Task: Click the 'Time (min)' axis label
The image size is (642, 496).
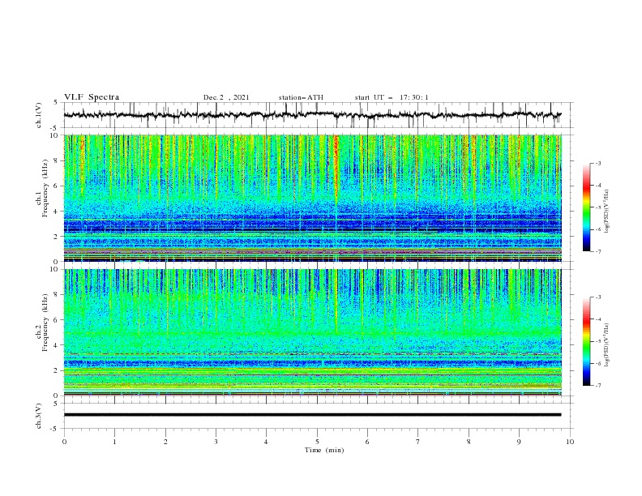Action: point(324,450)
